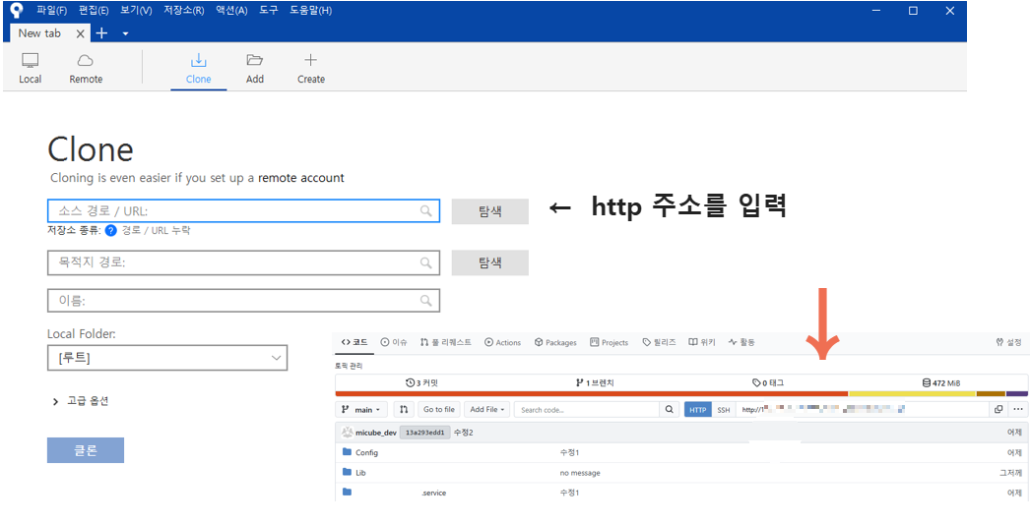Click the 탐색 button next to source URL
The width and height of the screenshot is (1030, 523).
pos(490,211)
